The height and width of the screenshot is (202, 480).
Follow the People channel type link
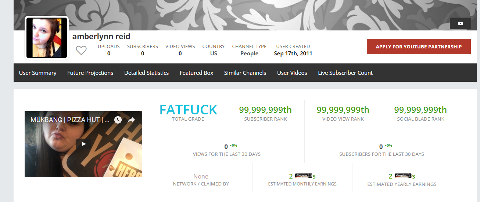tap(249, 53)
